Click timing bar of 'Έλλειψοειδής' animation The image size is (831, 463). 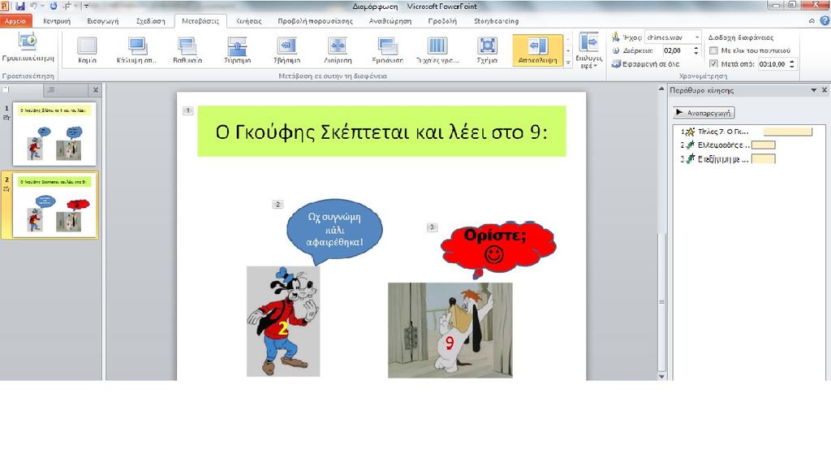click(763, 145)
